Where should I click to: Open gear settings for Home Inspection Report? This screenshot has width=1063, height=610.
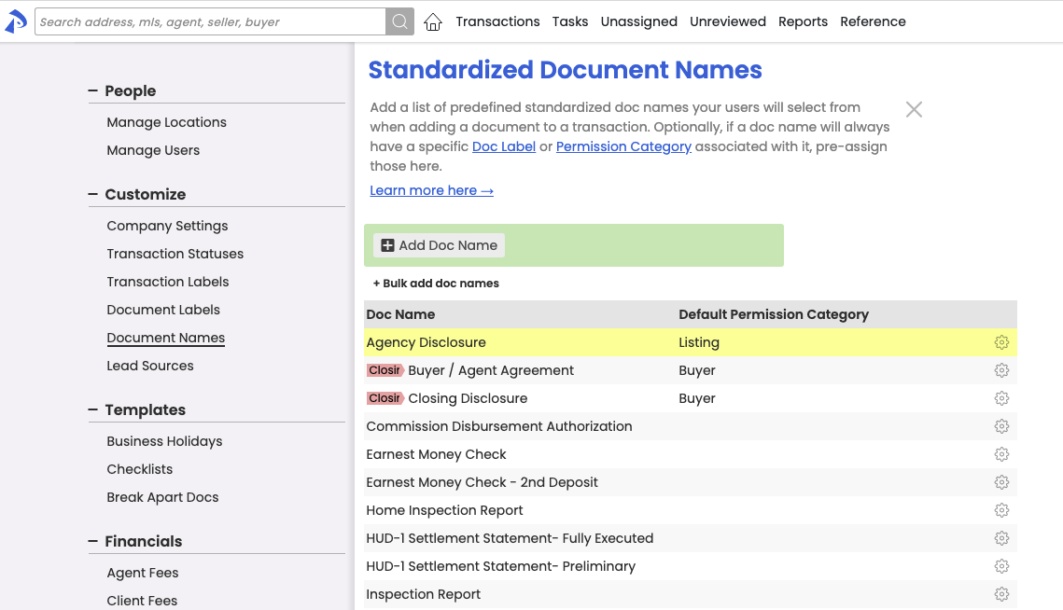(1001, 510)
